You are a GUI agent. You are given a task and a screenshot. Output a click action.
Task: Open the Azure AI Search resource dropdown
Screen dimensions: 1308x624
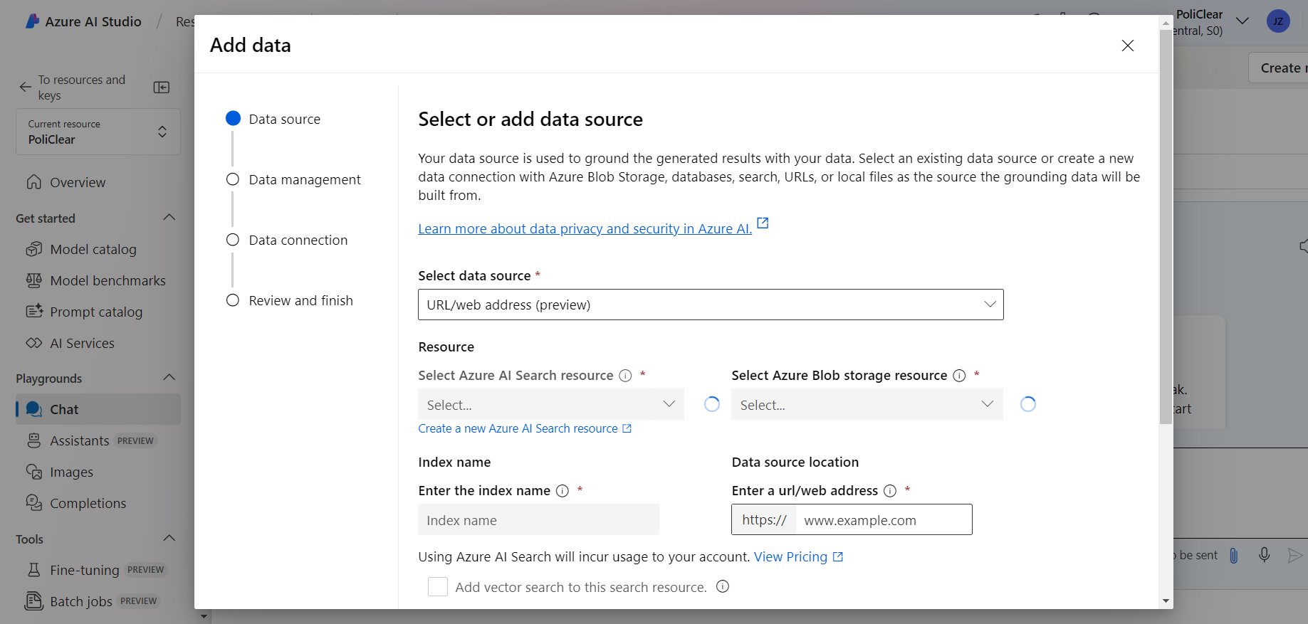click(x=551, y=404)
